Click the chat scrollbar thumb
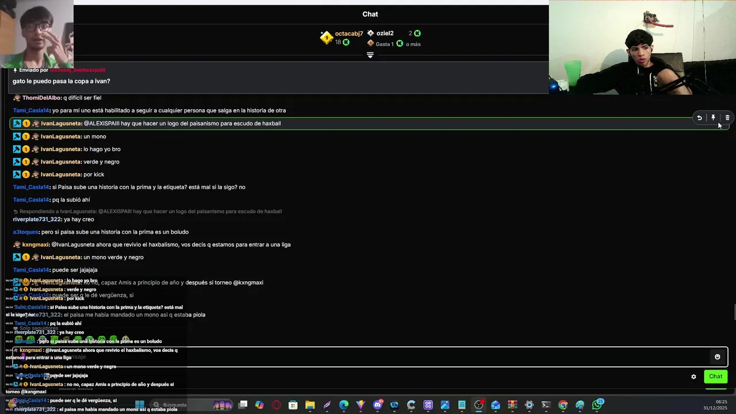The width and height of the screenshot is (736, 414). pos(734,313)
